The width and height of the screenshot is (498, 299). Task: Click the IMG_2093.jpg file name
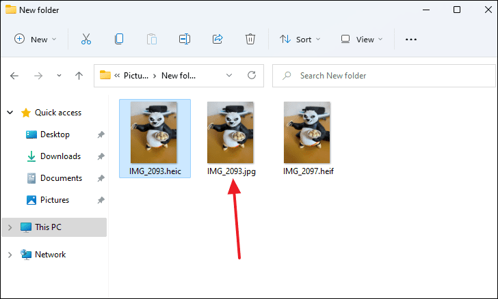tap(231, 171)
